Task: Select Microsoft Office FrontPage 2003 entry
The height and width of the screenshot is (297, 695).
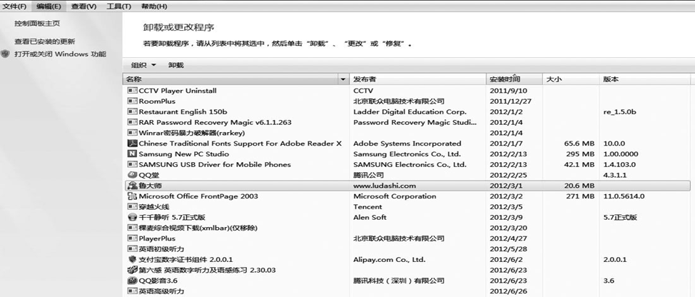Action: [198, 196]
